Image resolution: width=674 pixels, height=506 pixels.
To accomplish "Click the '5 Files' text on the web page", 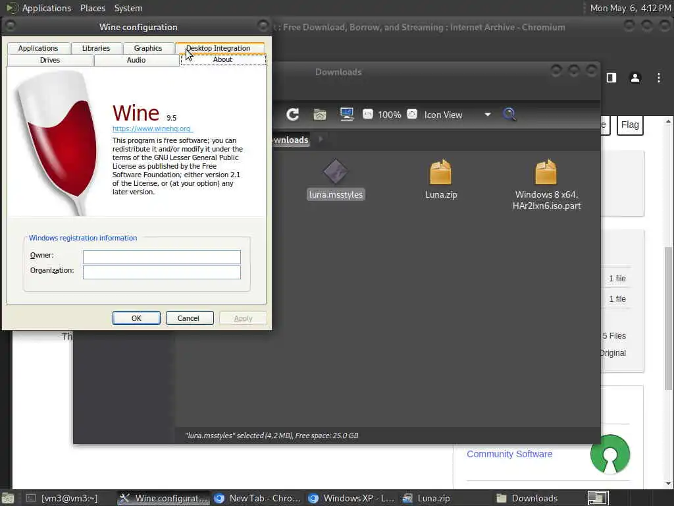I will (x=614, y=335).
